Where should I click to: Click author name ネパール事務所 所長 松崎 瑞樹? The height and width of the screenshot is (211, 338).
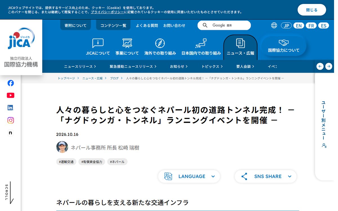pyautogui.click(x=105, y=147)
